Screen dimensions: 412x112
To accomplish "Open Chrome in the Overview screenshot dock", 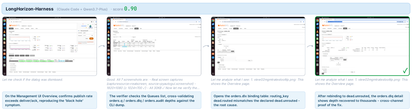I will 4,20.
